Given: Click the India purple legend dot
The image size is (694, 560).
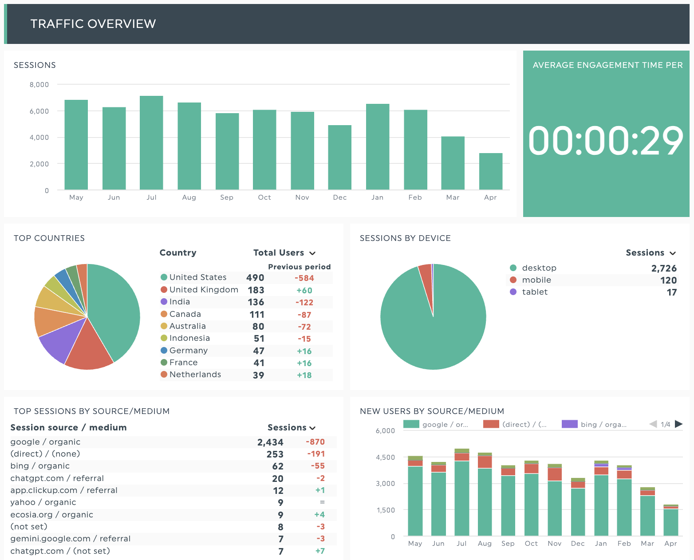Looking at the screenshot, I should (164, 302).
